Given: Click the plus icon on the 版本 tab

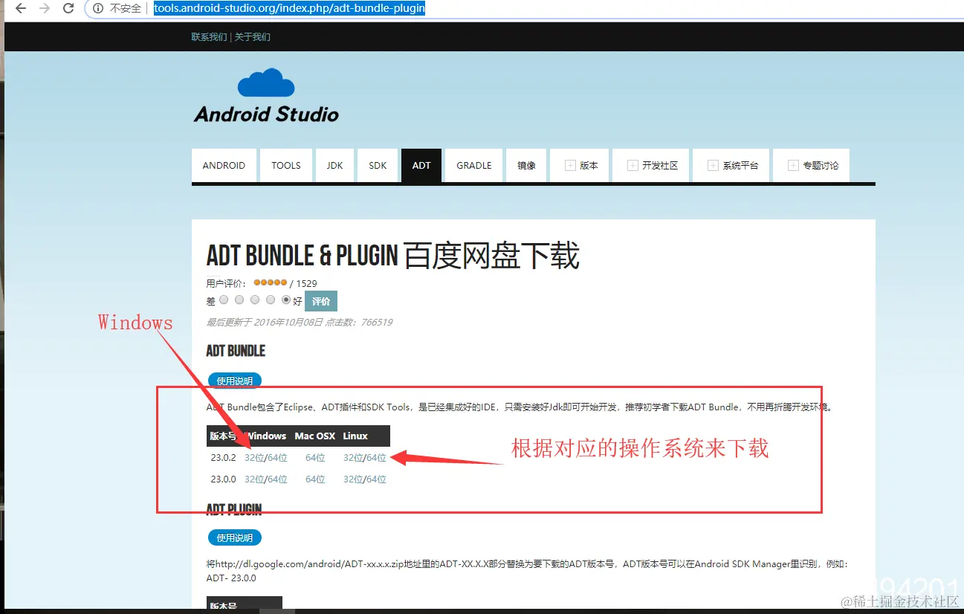Looking at the screenshot, I should coord(569,165).
